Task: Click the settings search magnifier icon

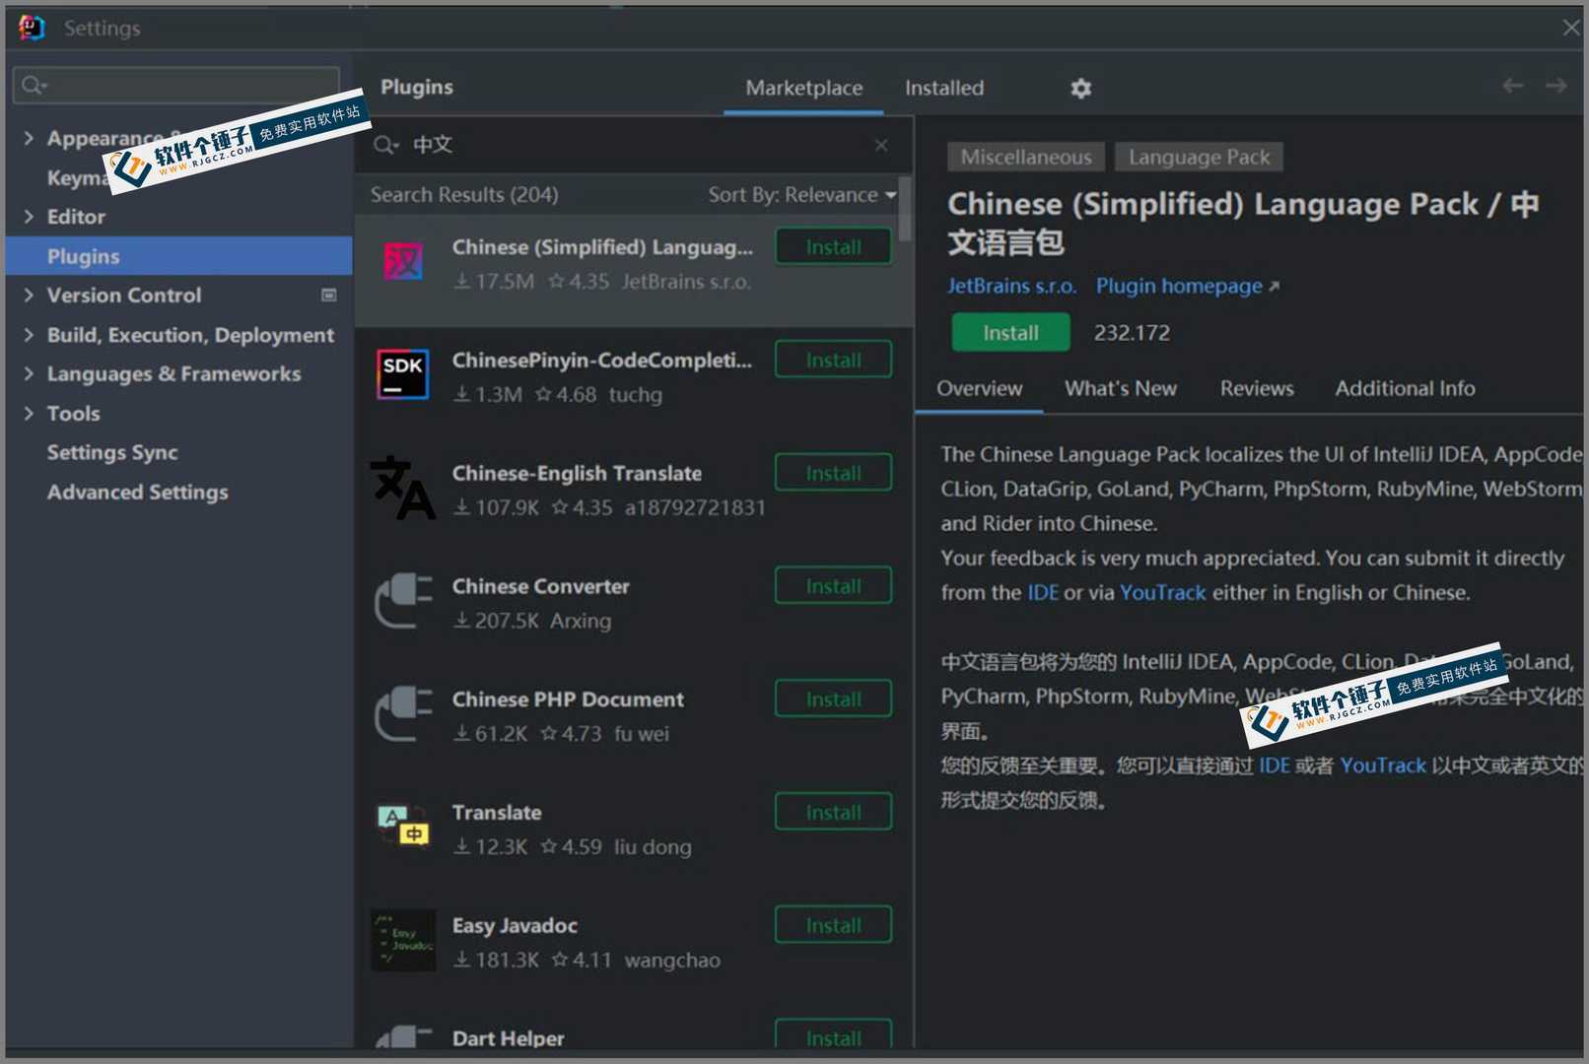Action: pyautogui.click(x=34, y=86)
